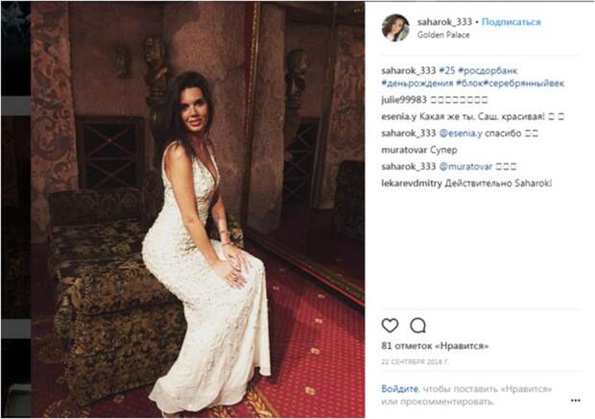Click the Подписаться follow link

tap(511, 22)
